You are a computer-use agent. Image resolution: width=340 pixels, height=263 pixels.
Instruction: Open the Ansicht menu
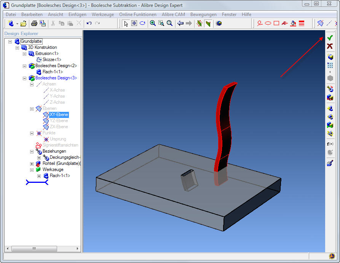56,15
